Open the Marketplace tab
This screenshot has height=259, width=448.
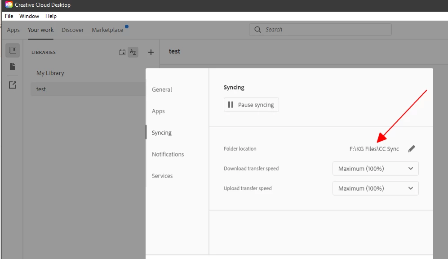(x=107, y=30)
